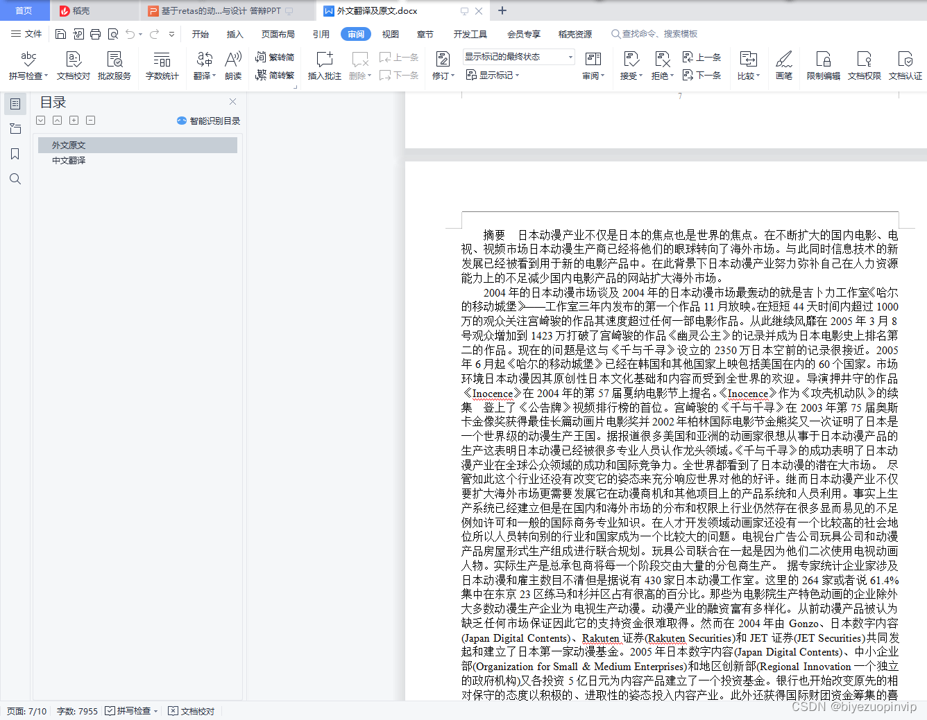Click the demote down-arrow box in 目录 panel

[41, 120]
